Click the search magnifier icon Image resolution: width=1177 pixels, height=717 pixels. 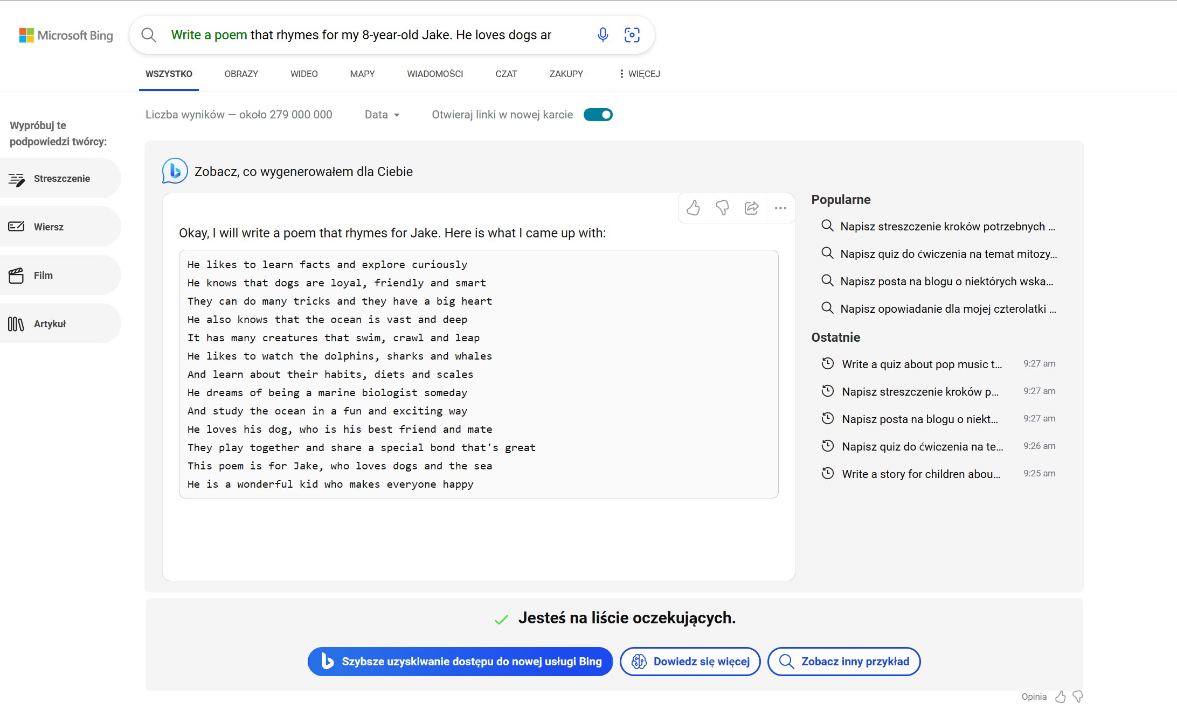(149, 35)
